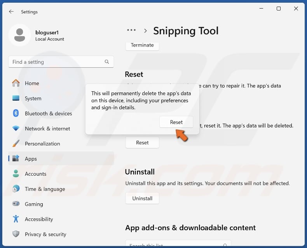This screenshot has height=248, width=307.
Task: Click the Gaming controller icon
Action: (x=16, y=204)
